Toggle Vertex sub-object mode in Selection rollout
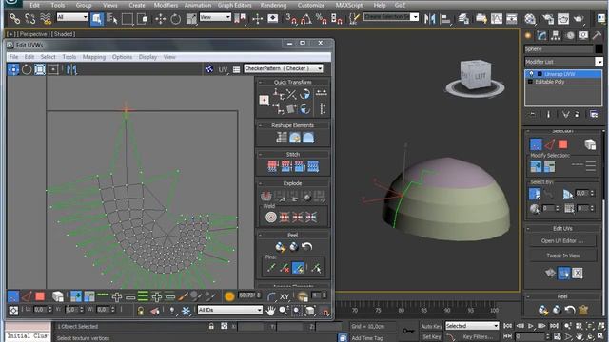Screen dimensions: 609x342 536,144
